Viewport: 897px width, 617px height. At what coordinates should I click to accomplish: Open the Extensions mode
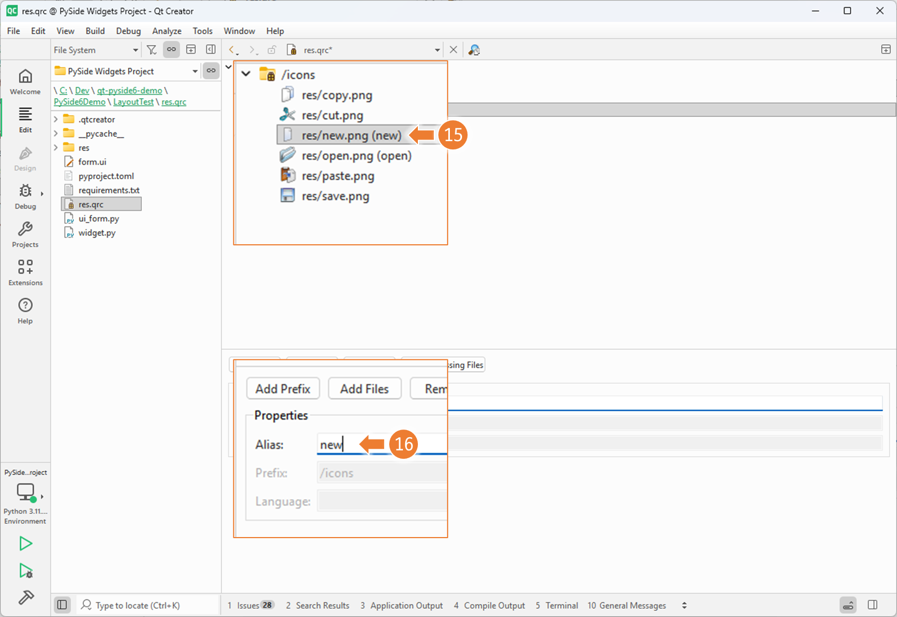(25, 272)
